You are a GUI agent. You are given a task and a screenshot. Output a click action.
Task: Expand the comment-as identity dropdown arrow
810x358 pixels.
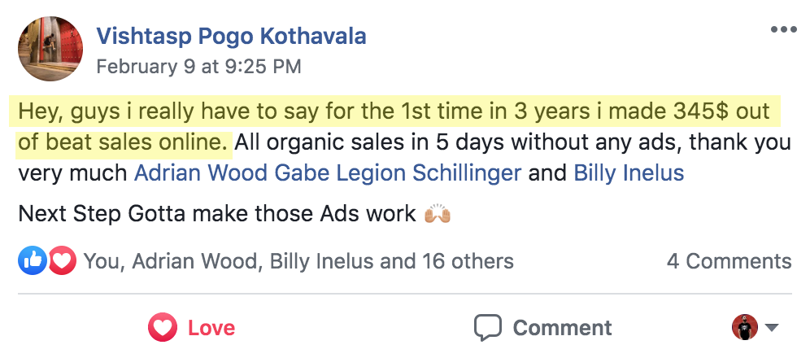[771, 327]
